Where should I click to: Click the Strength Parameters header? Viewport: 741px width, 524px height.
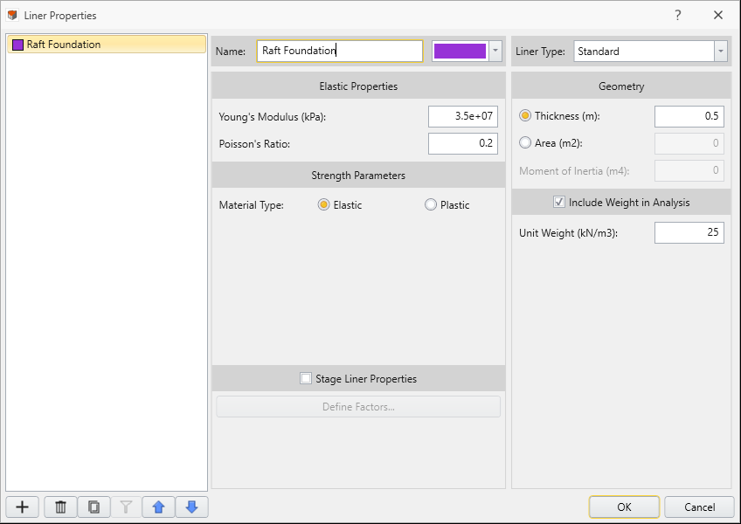pos(358,176)
